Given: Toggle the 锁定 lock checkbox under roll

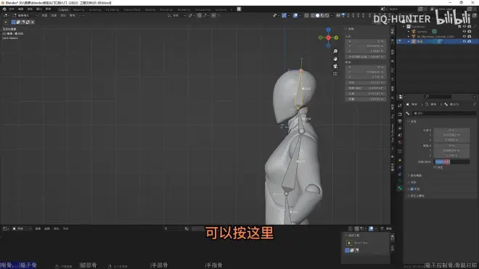Looking at the screenshot, I should [x=435, y=167].
